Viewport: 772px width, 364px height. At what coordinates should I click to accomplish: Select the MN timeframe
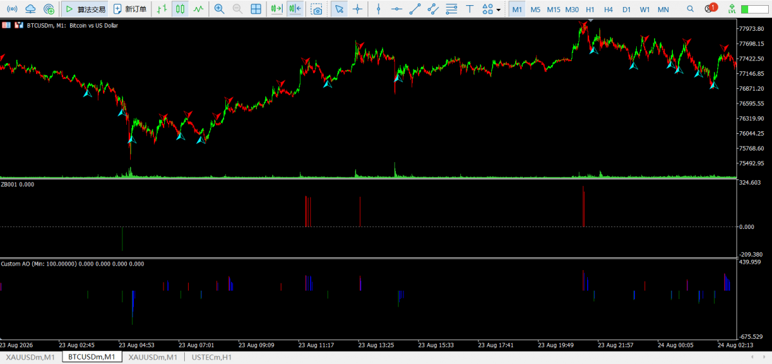pyautogui.click(x=663, y=9)
